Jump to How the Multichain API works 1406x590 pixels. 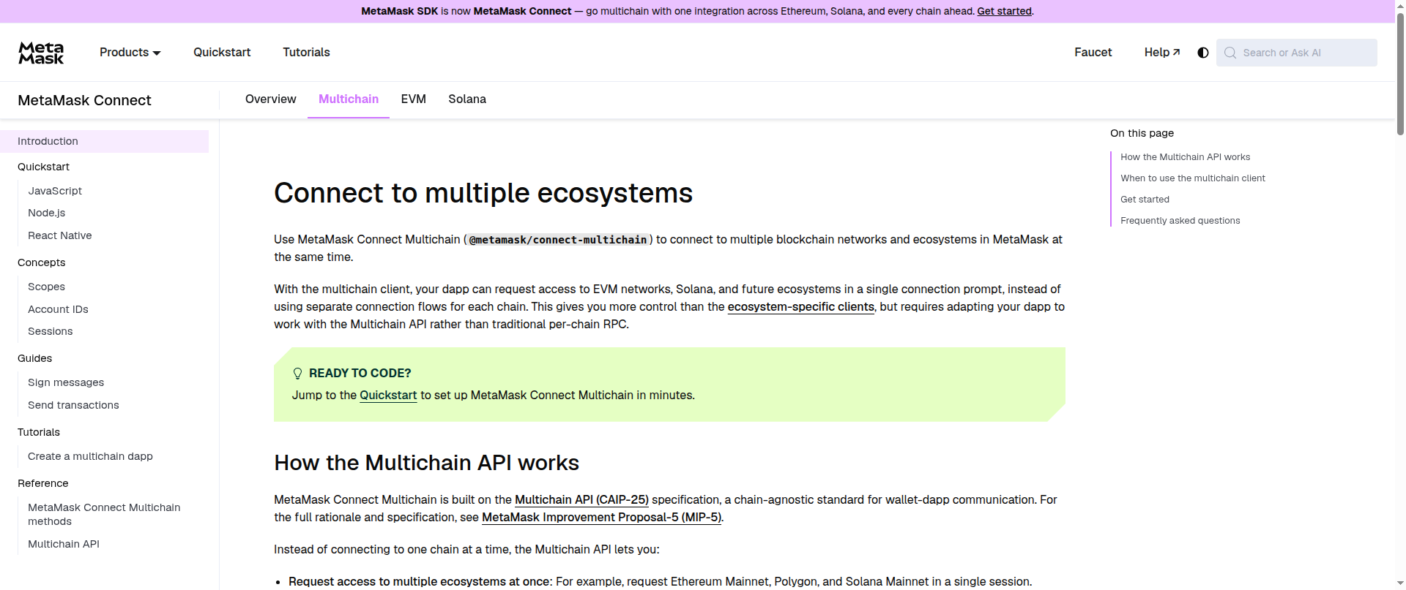1185,157
